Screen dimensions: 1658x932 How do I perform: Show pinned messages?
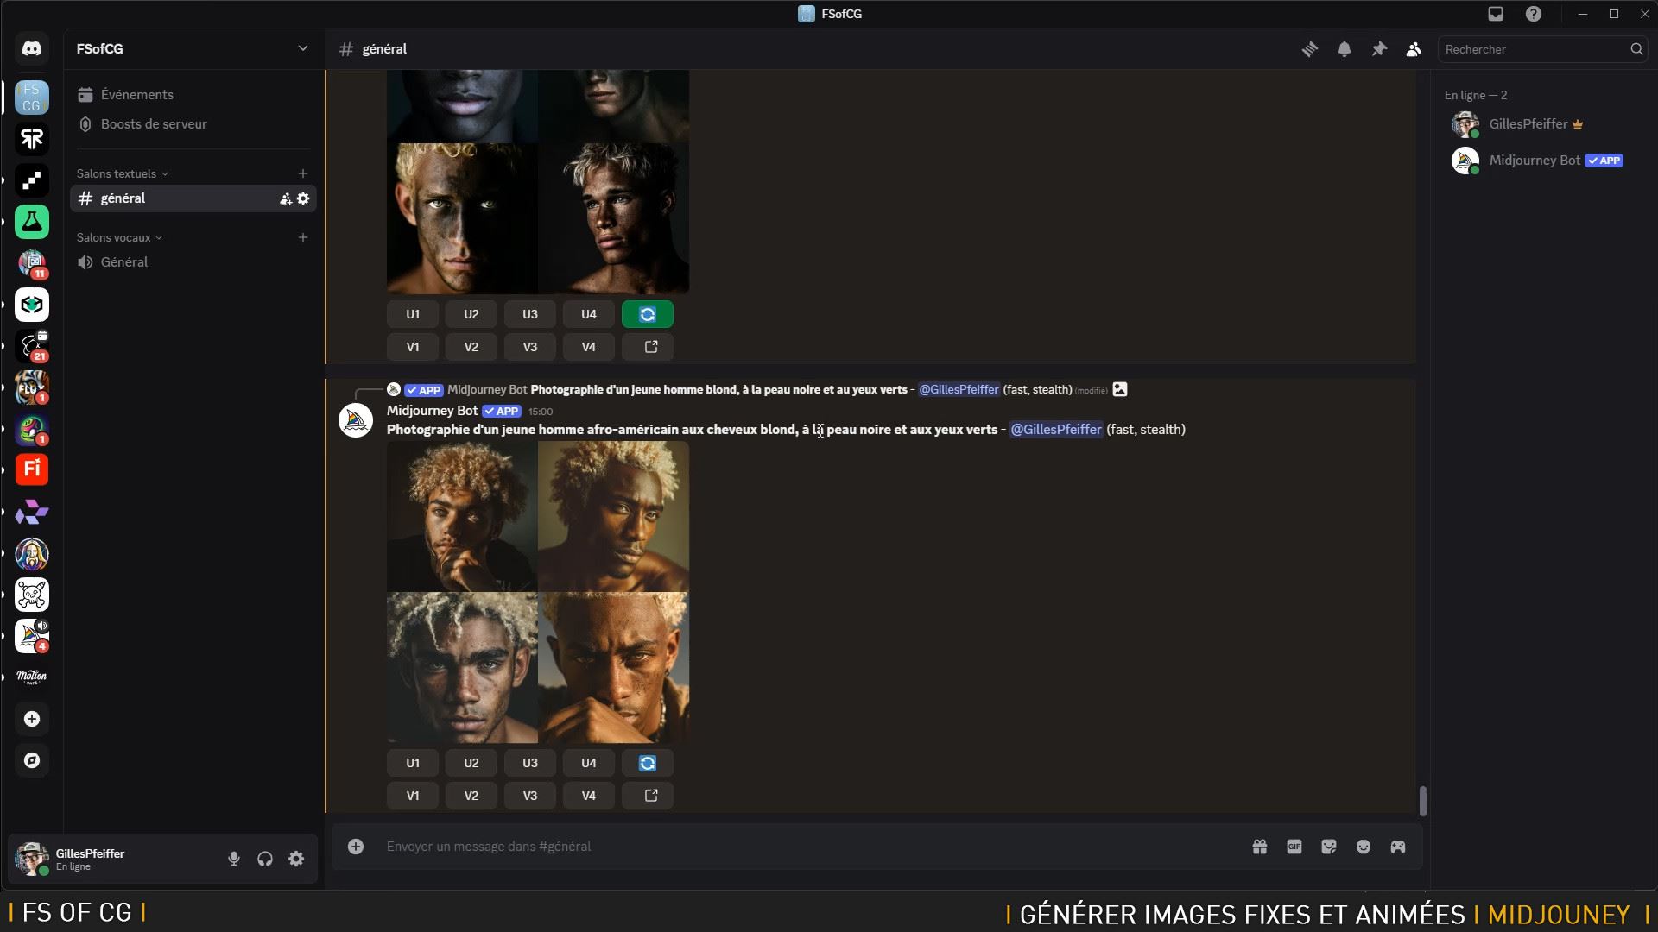coord(1379,49)
